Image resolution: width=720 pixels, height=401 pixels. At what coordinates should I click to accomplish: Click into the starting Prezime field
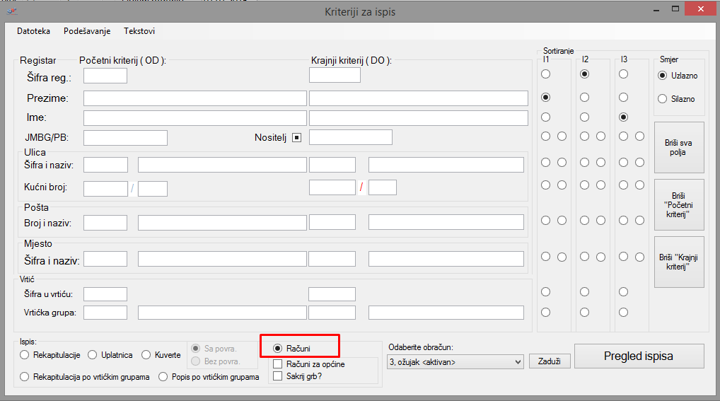(194, 98)
